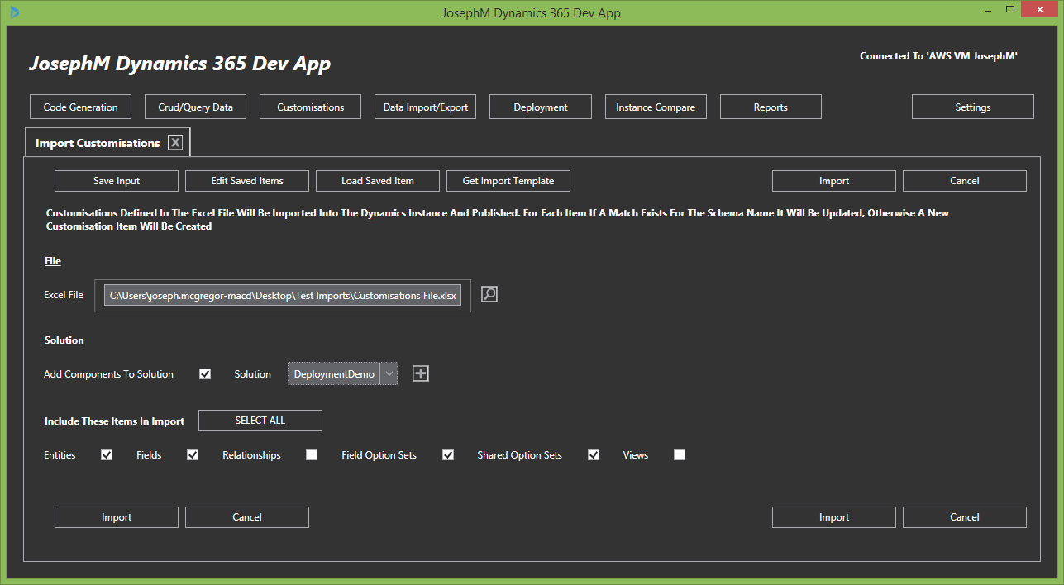Click the app logo icon in title bar

(x=15, y=12)
